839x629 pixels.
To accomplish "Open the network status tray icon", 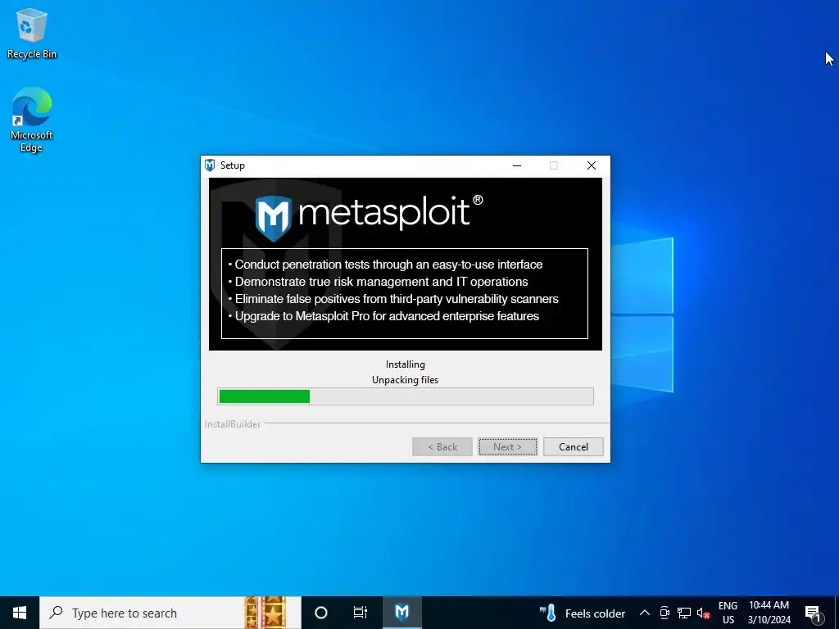I will [x=684, y=613].
